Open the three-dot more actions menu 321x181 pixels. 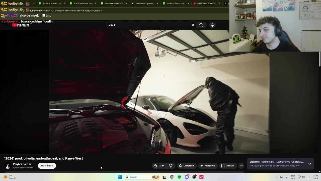[x=241, y=166]
